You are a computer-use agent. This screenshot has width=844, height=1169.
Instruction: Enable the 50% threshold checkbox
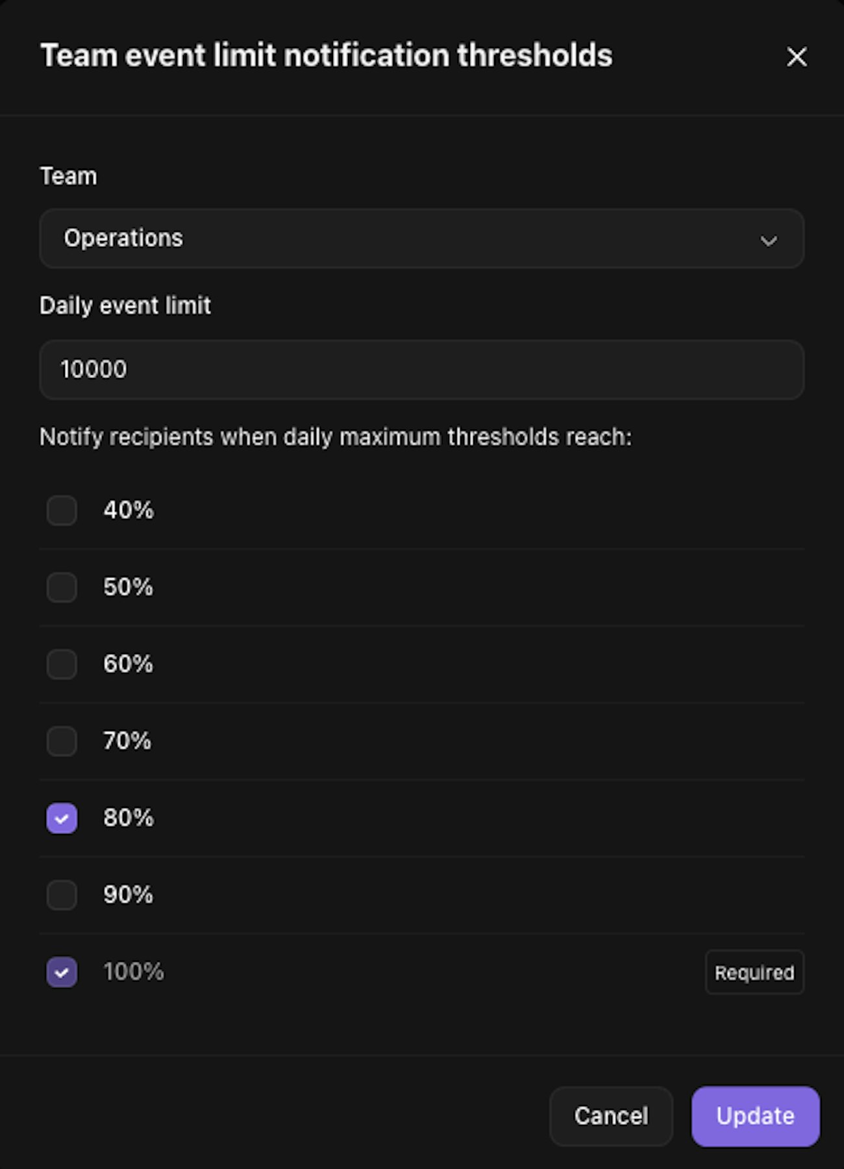pos(62,587)
